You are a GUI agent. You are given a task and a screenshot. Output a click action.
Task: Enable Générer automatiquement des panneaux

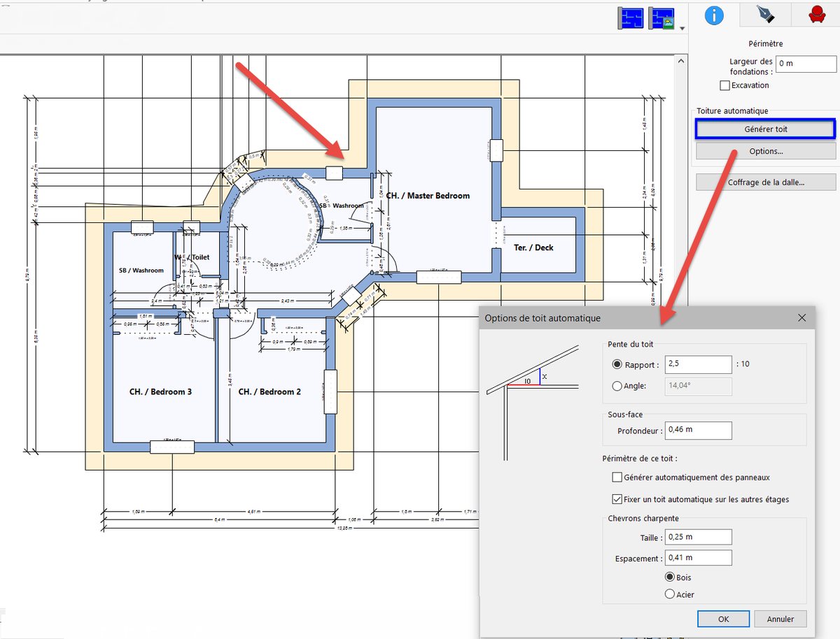617,478
